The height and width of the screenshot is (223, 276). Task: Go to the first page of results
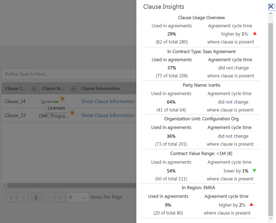coord(11,197)
